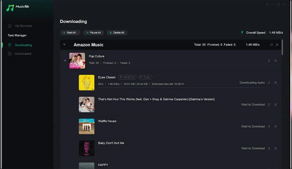Remove the Waffle House task

tap(276, 126)
